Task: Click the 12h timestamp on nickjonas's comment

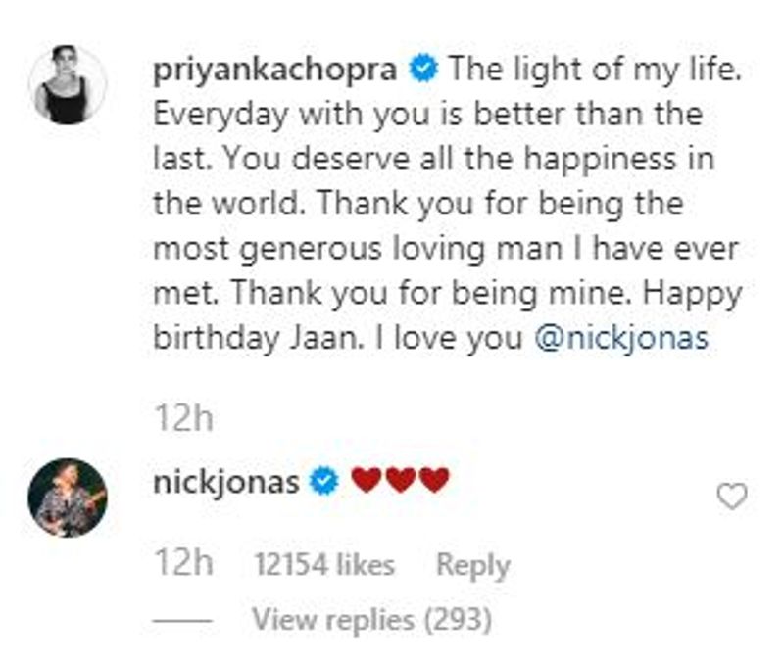Action: coord(183,565)
